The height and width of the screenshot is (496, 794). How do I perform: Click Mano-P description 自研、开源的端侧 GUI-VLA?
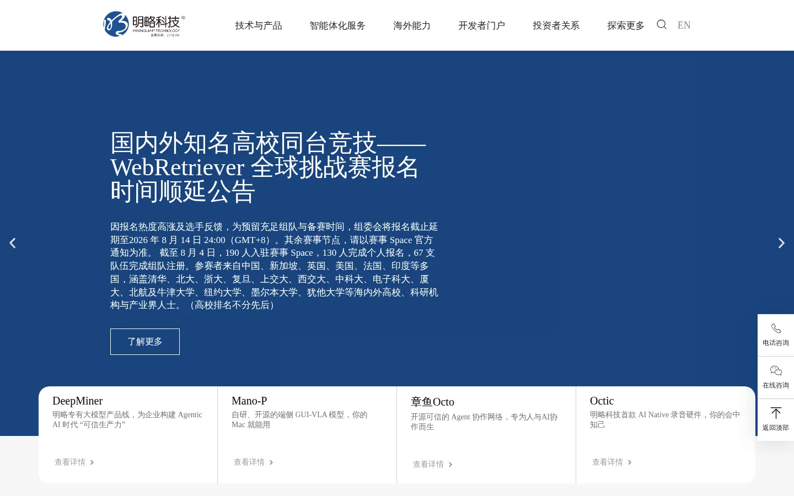[x=299, y=419]
